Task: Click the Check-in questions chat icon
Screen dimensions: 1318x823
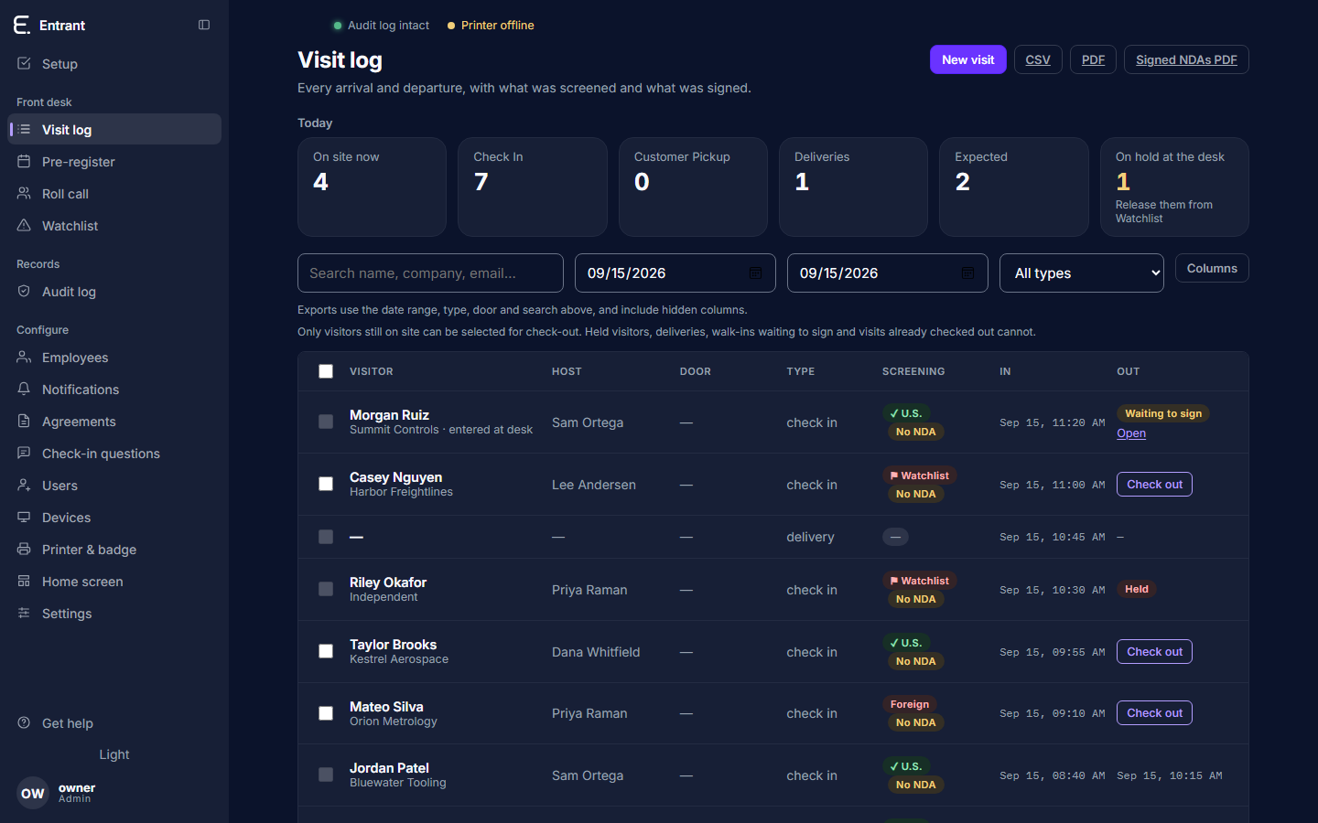Action: (24, 453)
